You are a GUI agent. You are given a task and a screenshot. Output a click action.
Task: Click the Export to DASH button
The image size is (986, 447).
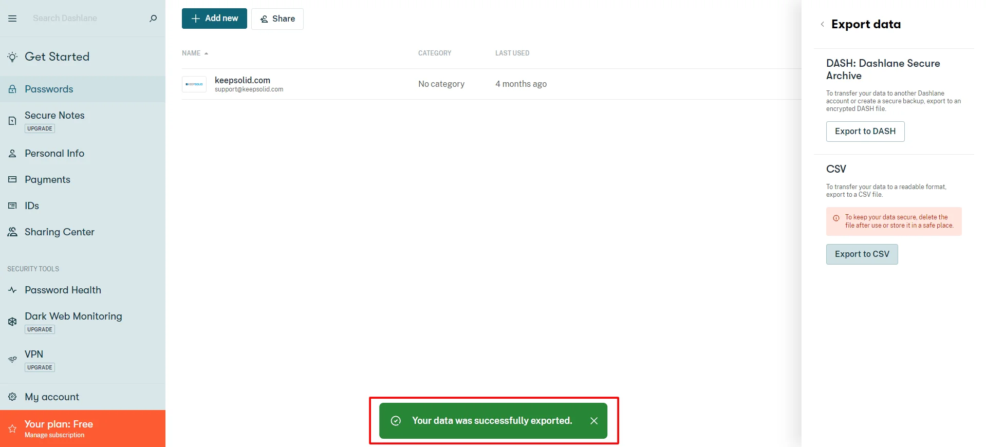click(865, 132)
